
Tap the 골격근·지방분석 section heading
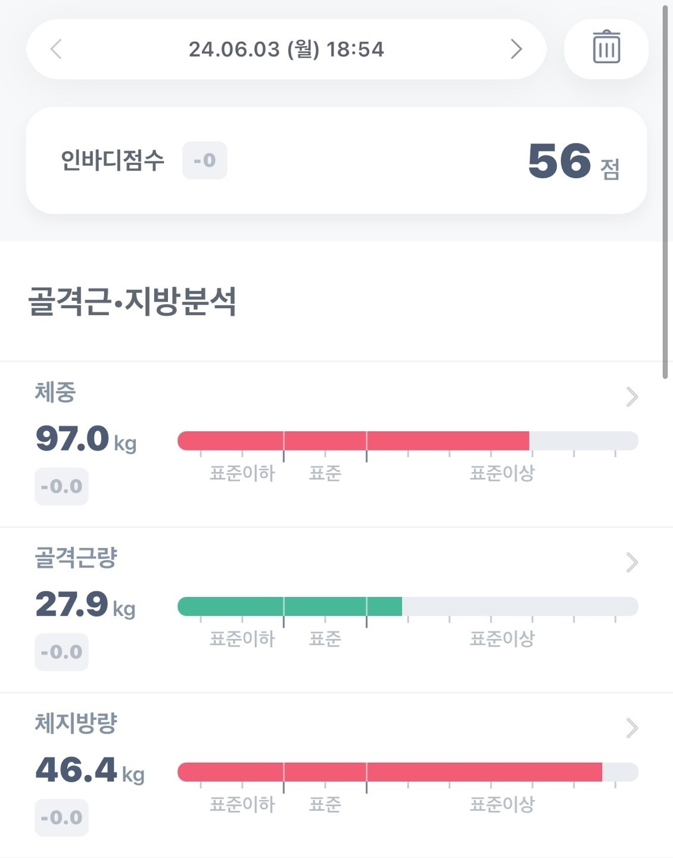point(132,301)
